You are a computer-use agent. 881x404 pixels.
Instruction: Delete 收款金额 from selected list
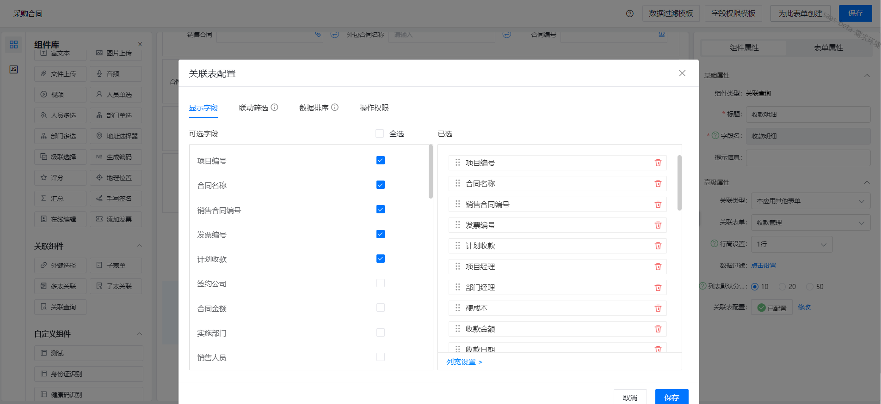[x=658, y=329]
